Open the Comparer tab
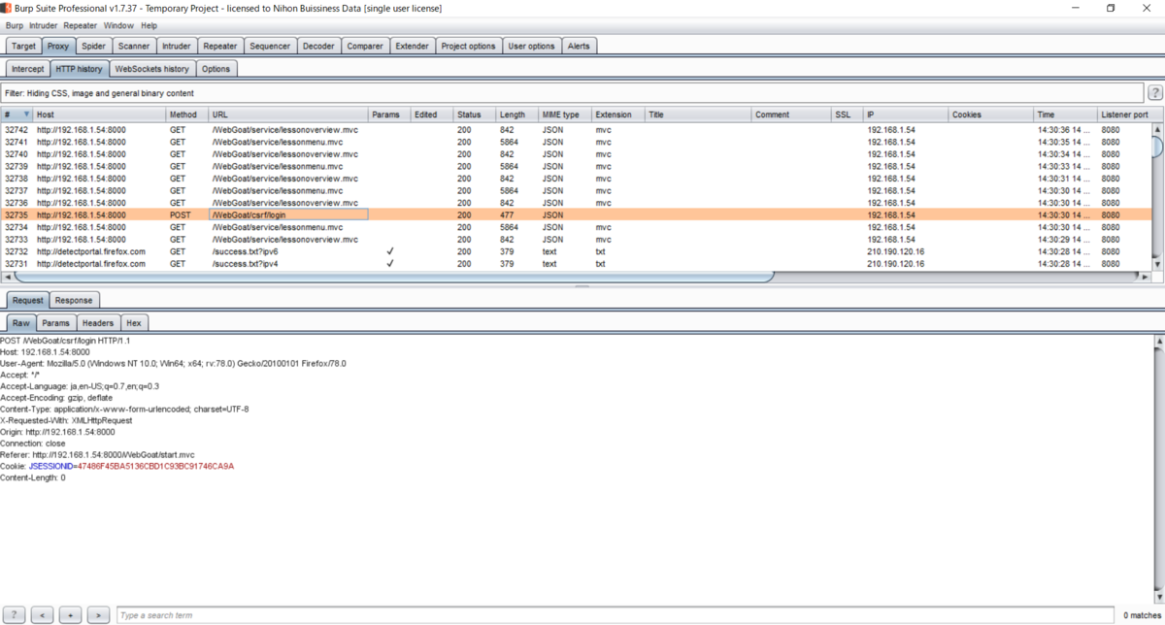Screen dimensions: 1165x625 click(365, 46)
